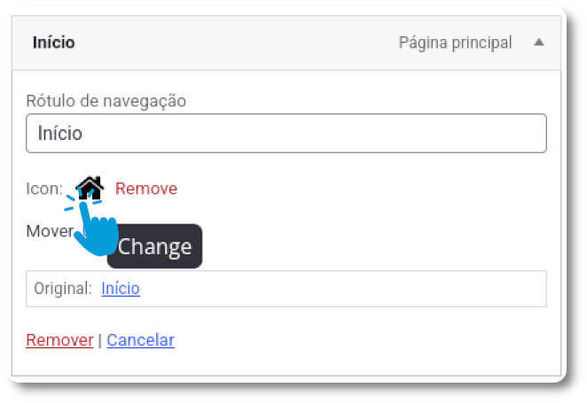Click the empty area in the Original link box
Viewport: 587px width, 403px height.
click(x=342, y=289)
